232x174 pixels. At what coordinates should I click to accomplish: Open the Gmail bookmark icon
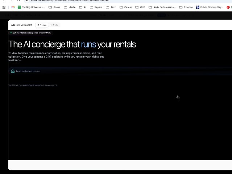(13, 7)
